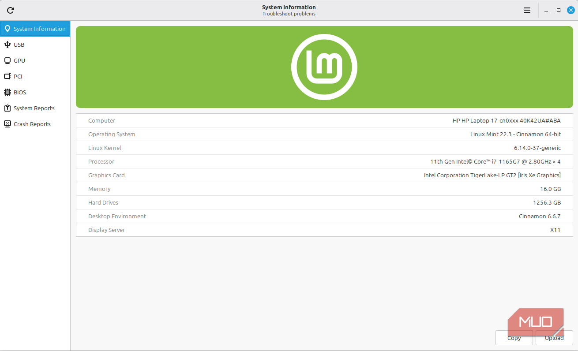Maximize the System Information window
The image size is (578, 351).
(559, 10)
